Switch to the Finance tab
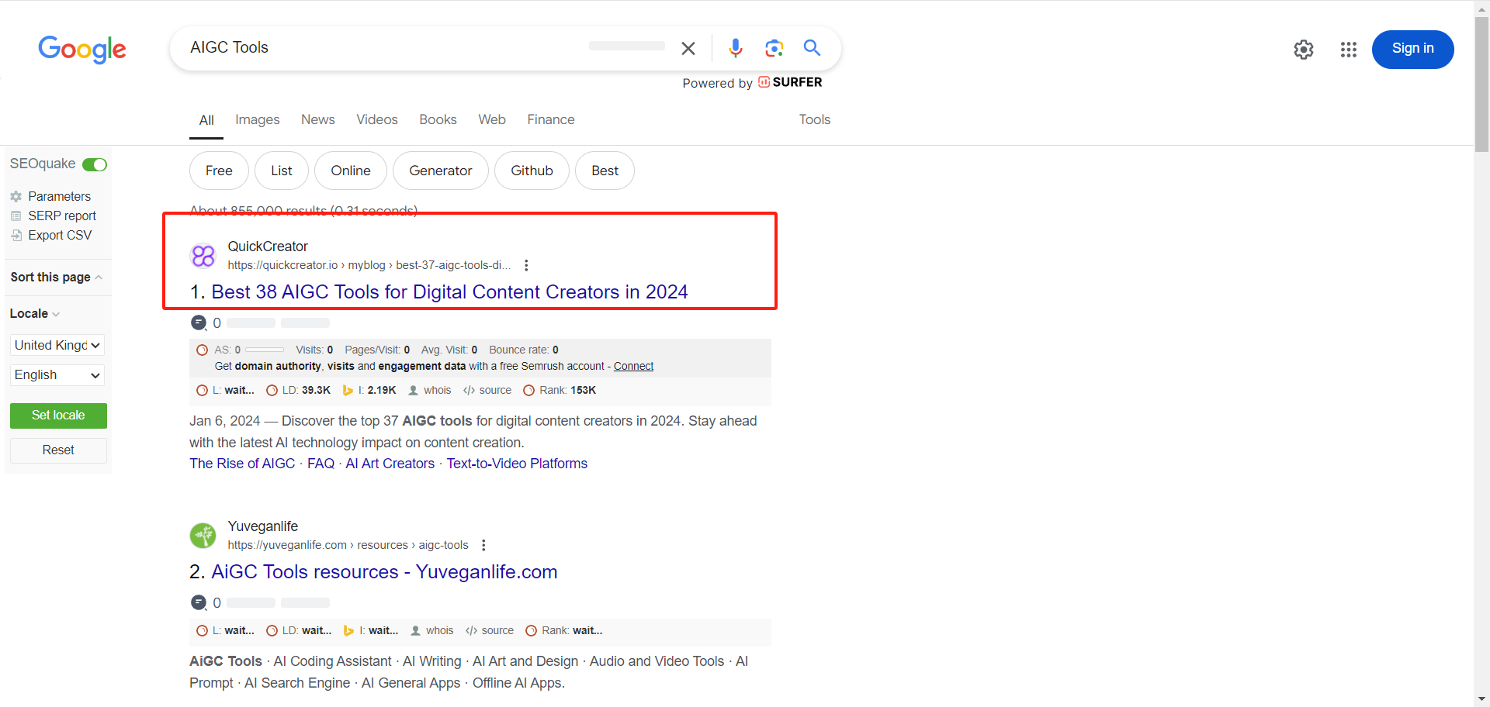 pos(551,120)
